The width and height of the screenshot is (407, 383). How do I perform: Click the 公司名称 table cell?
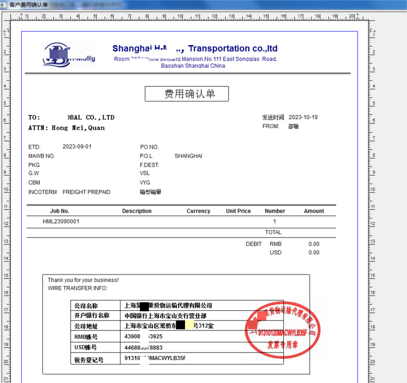(96, 305)
